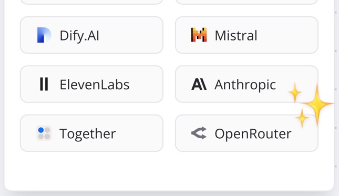This screenshot has height=196, width=339.
Task: Choose the Anthropic provider text label
Action: 245,85
